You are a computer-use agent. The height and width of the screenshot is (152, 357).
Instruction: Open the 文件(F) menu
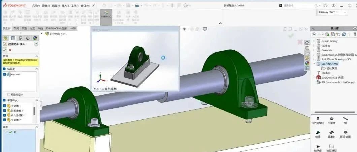[x=36, y=6]
